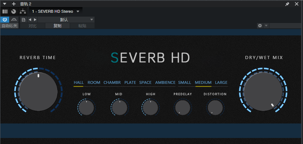Go to previous preset with left arrow
The image size is (303, 144).
[x=30, y=20]
